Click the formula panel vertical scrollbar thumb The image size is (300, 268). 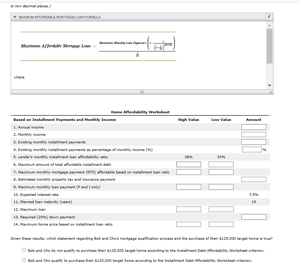(x=269, y=46)
